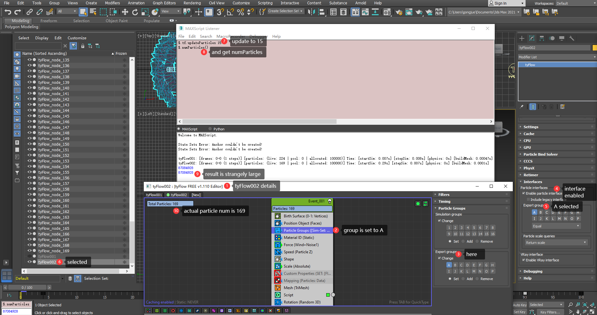The width and height of the screenshot is (597, 315).
Task: Open the Equal dropdown in Interfaces
Action: coord(556,226)
